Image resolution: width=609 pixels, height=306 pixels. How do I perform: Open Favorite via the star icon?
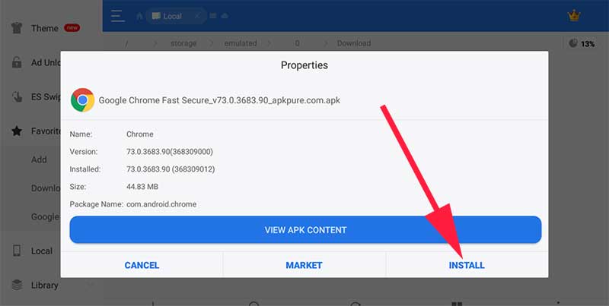(17, 131)
